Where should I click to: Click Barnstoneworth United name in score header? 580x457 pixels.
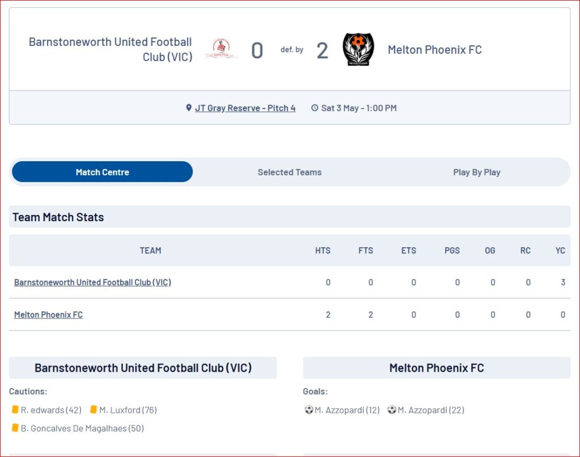click(x=110, y=49)
